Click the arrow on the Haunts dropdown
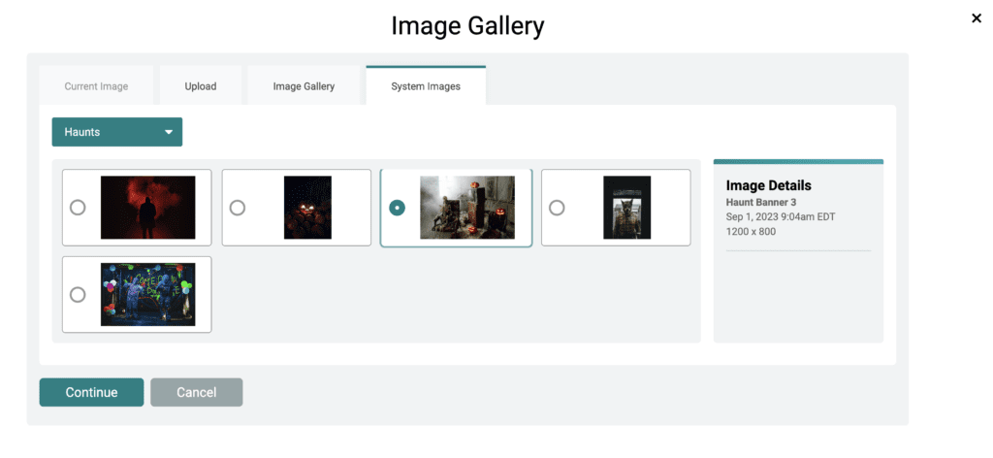 point(169,132)
